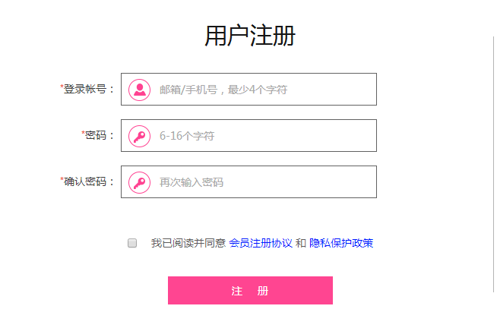Tick the 我已阅读并同意 agreement checkbox
Viewport: 497px width, 328px height.
click(x=132, y=243)
